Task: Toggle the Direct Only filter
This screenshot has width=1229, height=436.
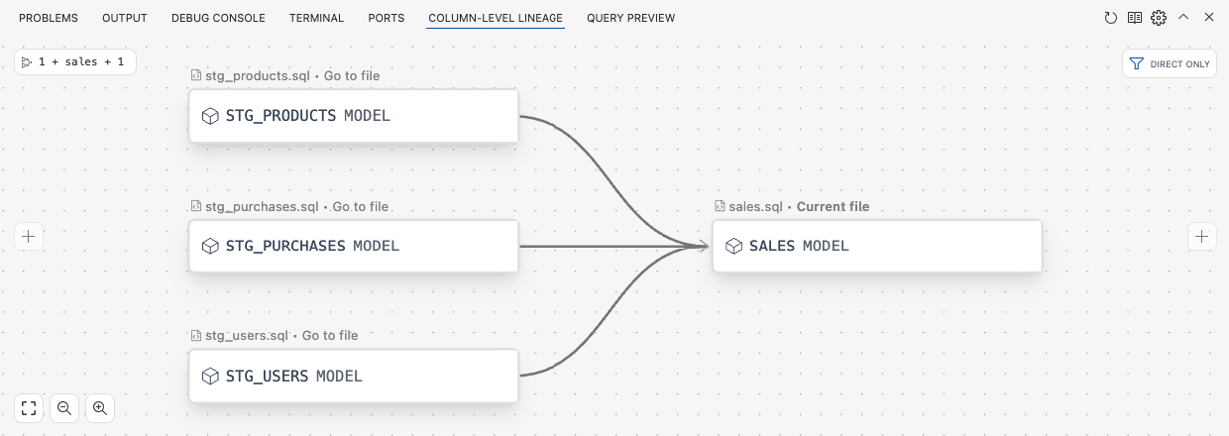Action: pyautogui.click(x=1170, y=63)
